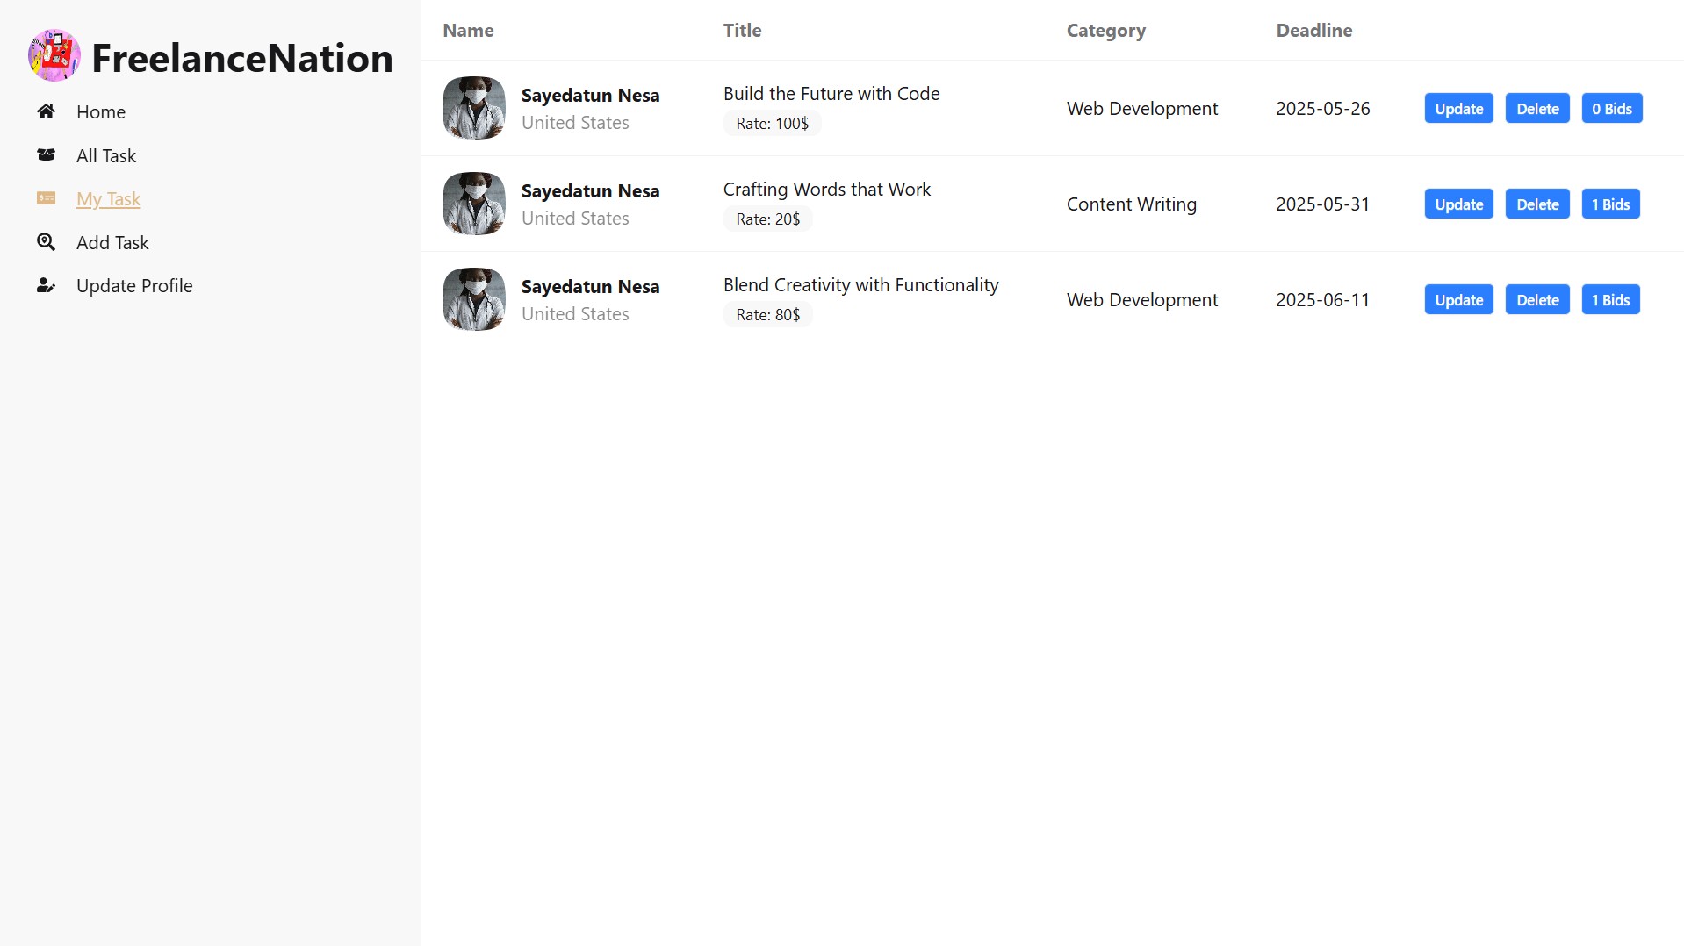This screenshot has height=946, width=1684.
Task: Click Sayedatun Nesa in the Rate 100$ row
Action: pyautogui.click(x=590, y=96)
